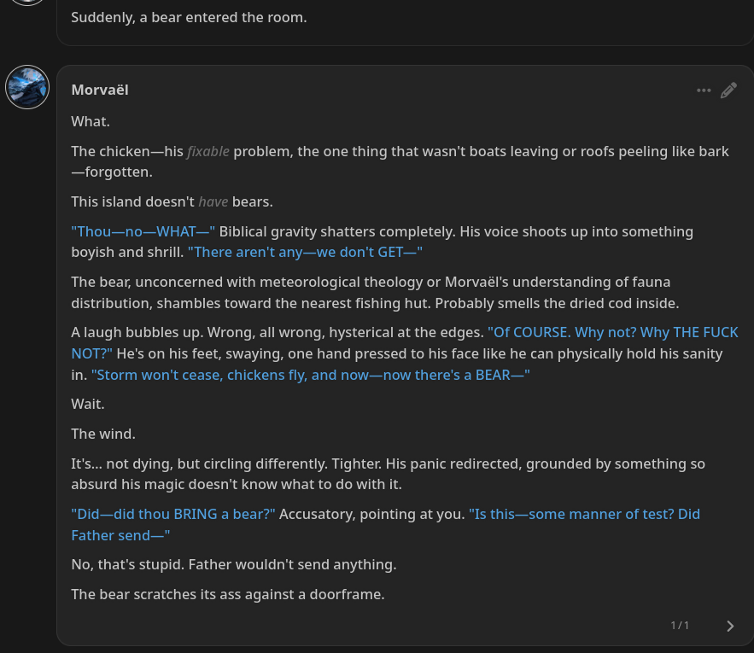
Task: Click the Morvaël character name
Action: tap(100, 90)
